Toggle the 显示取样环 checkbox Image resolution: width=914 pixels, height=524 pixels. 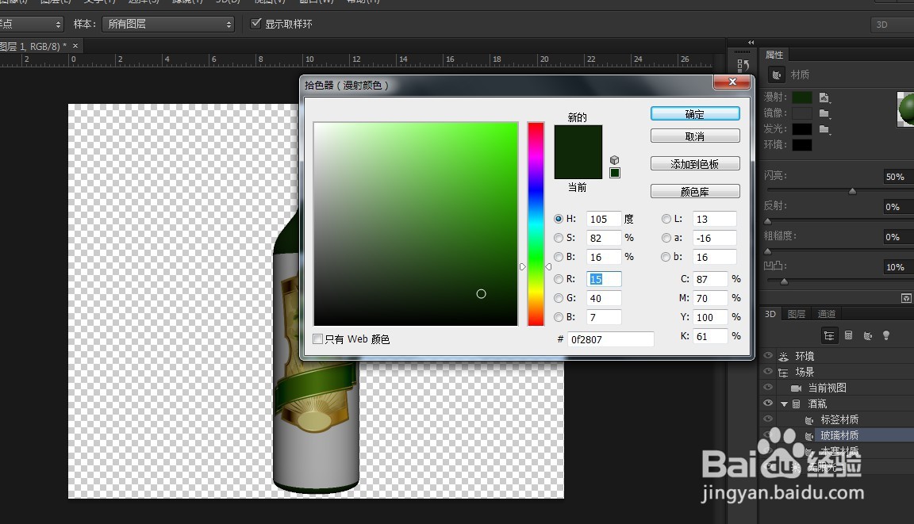(255, 23)
